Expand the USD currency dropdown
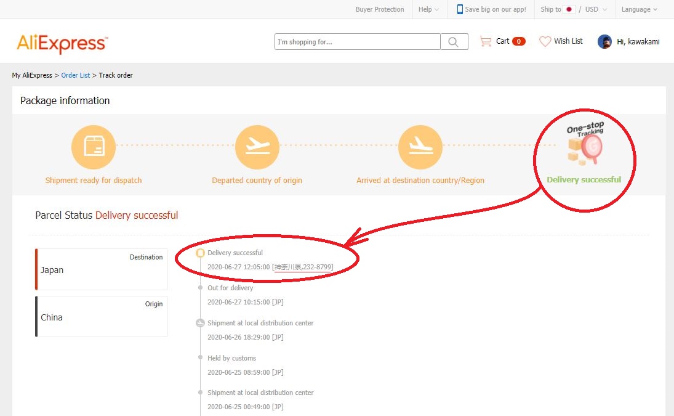This screenshot has width=674, height=416. point(595,9)
